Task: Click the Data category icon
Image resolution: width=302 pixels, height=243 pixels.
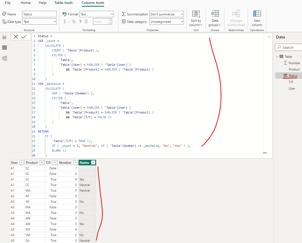Action: coord(124,21)
